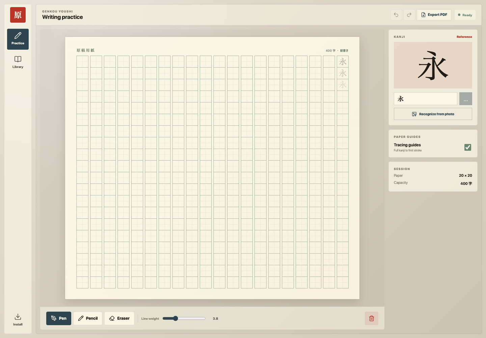Open the Library section in sidebar
Image resolution: width=486 pixels, height=338 pixels.
coord(18,63)
